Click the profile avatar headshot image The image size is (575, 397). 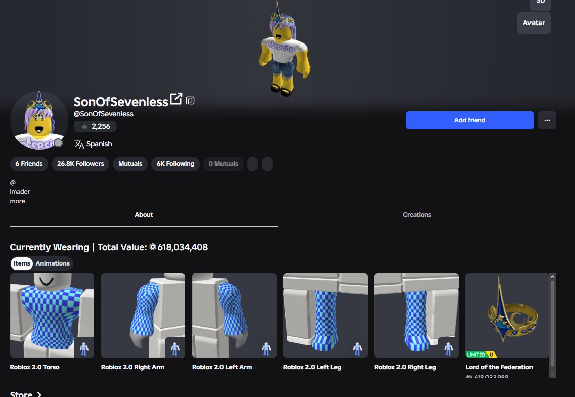(x=39, y=120)
